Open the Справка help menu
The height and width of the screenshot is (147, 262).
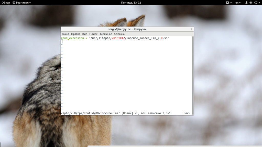(119, 34)
